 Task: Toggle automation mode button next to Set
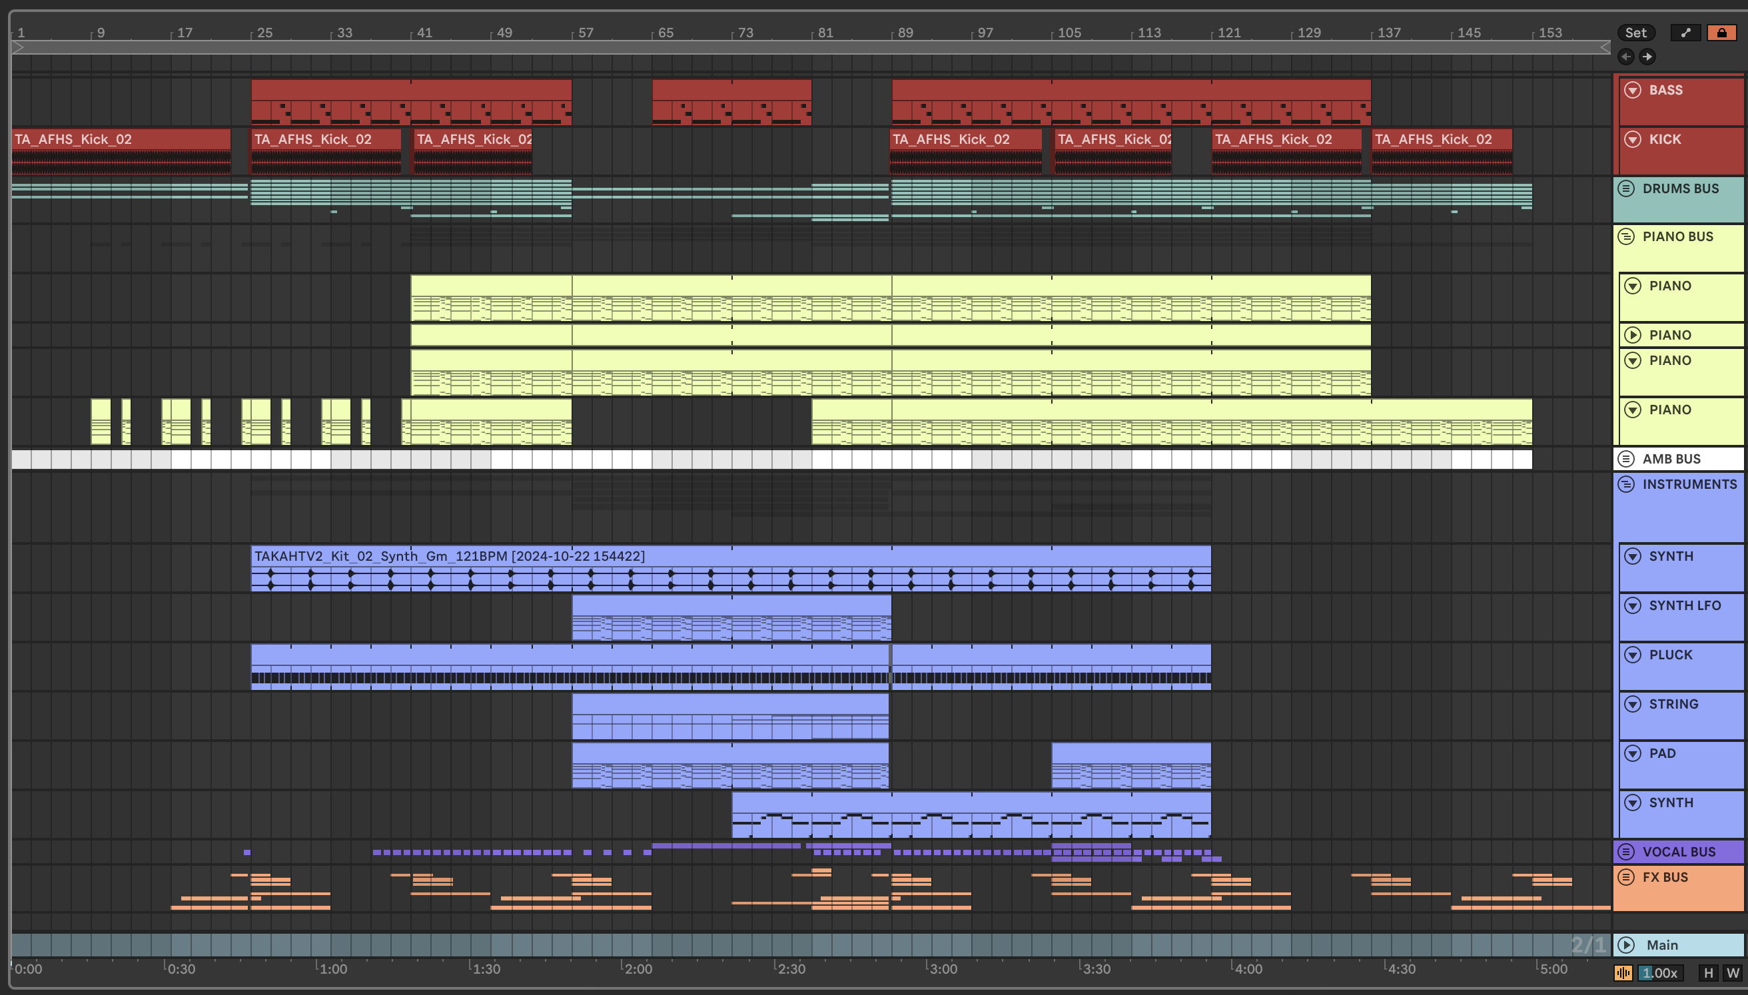tap(1685, 33)
